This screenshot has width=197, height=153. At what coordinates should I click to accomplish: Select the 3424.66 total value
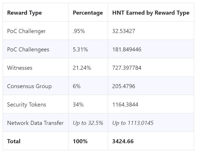[x=123, y=141]
